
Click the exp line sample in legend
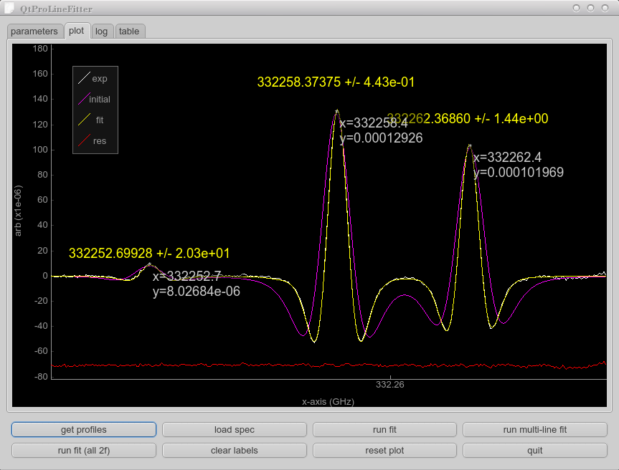[84, 79]
